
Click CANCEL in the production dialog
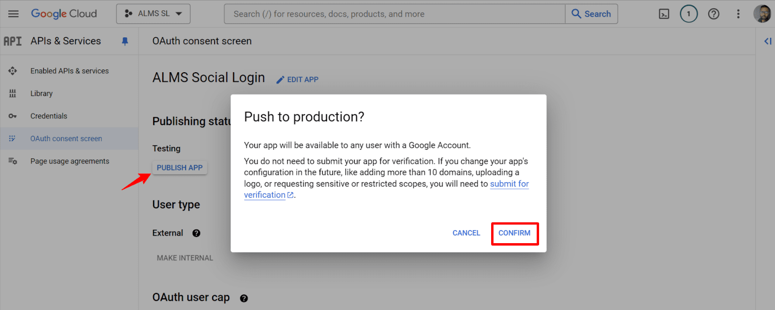tap(466, 233)
